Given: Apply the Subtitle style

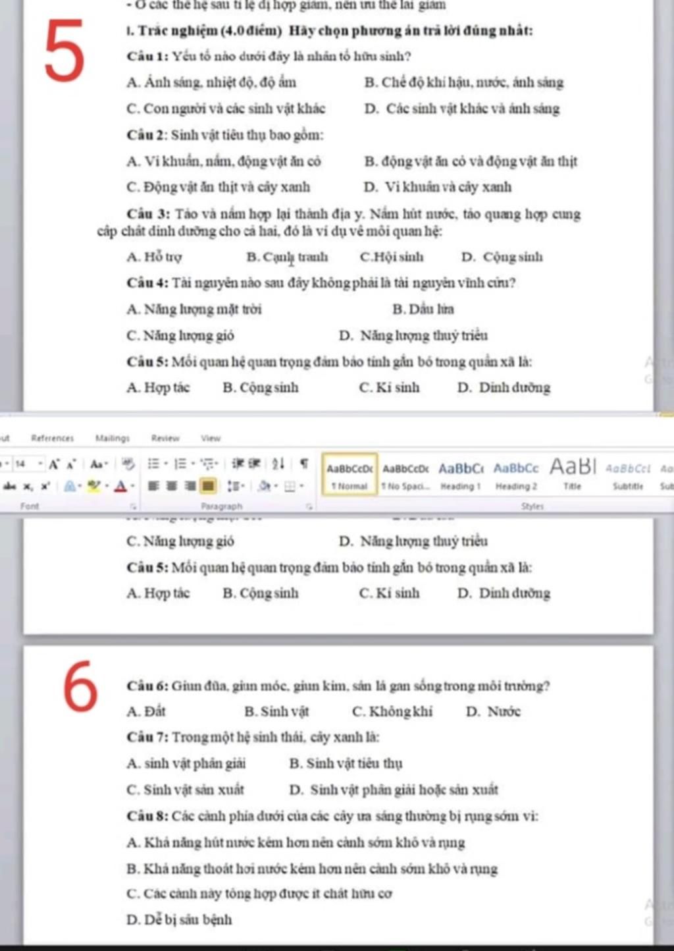Looking at the screenshot, I should [x=628, y=475].
